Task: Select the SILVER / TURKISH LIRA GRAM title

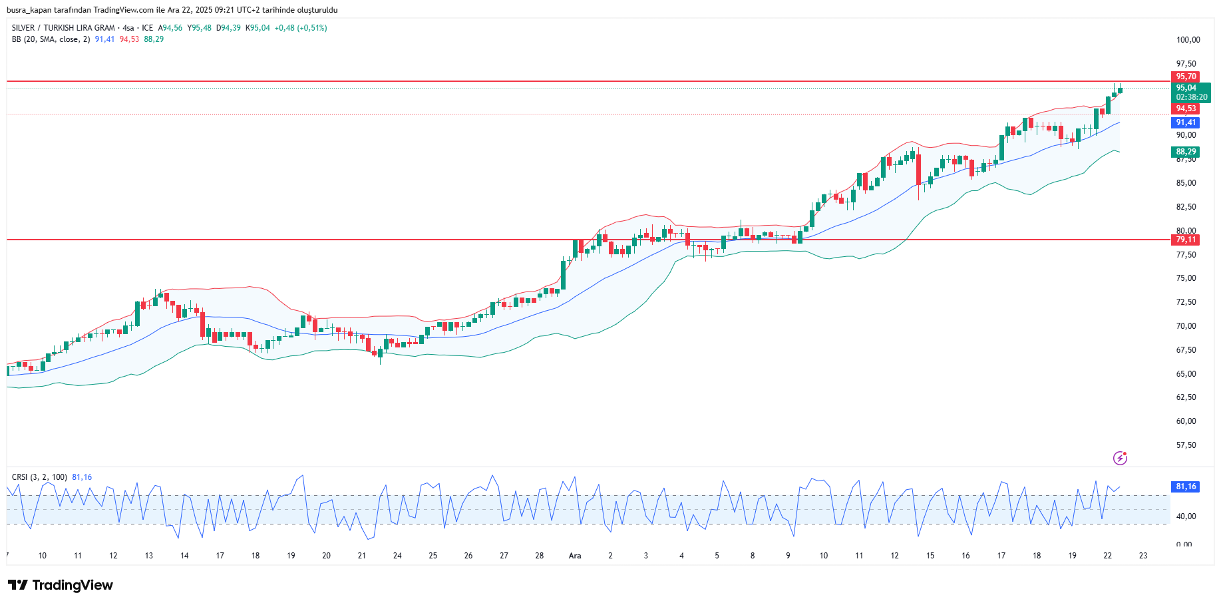Action: point(63,28)
